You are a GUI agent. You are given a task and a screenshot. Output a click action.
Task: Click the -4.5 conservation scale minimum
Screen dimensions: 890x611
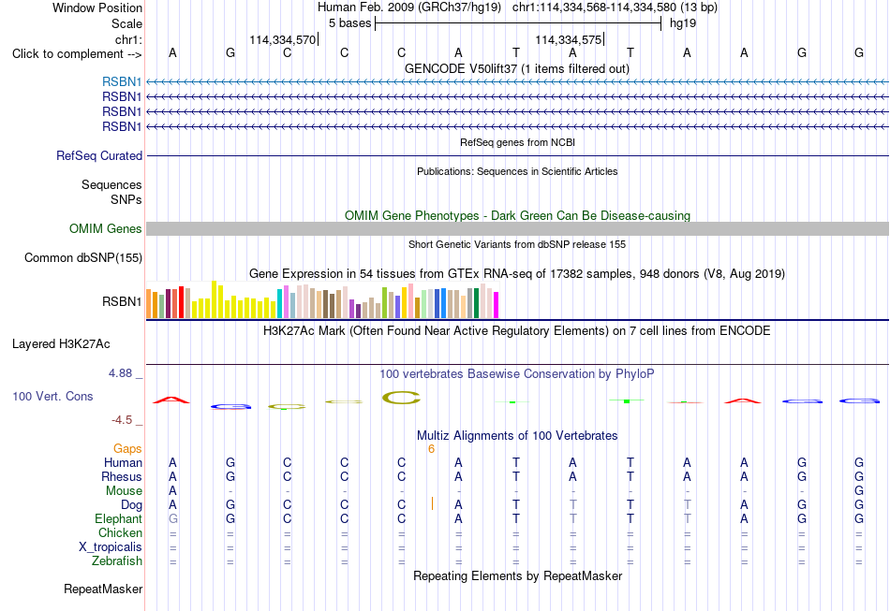(122, 420)
